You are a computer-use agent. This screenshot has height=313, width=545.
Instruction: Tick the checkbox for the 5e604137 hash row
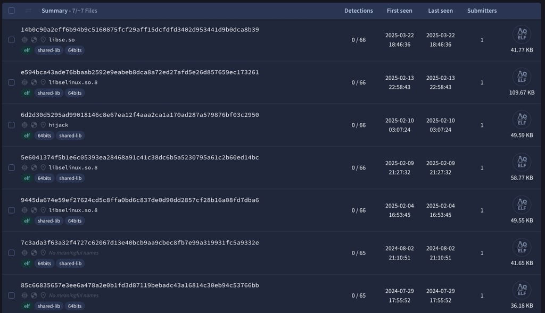pyautogui.click(x=12, y=168)
